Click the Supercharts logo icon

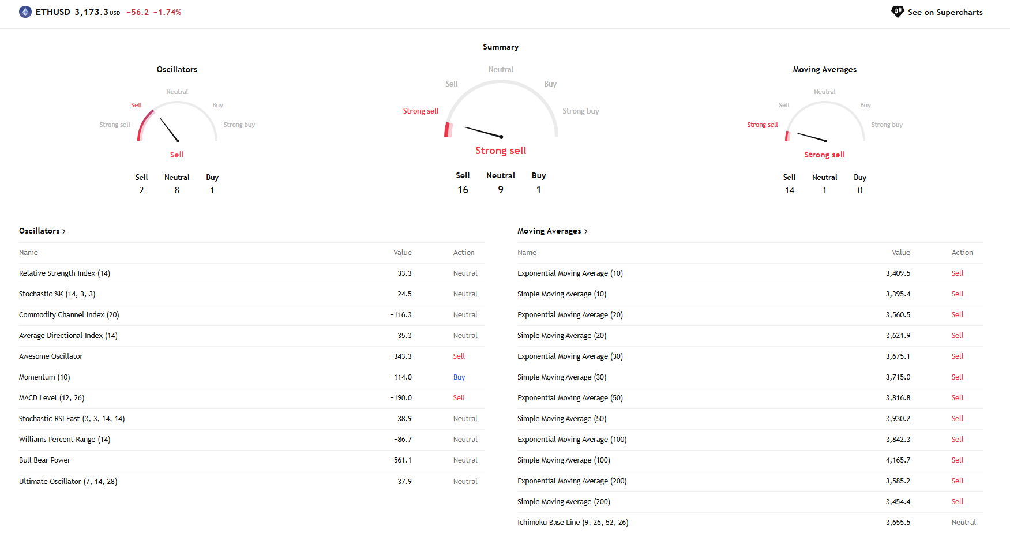tap(898, 12)
